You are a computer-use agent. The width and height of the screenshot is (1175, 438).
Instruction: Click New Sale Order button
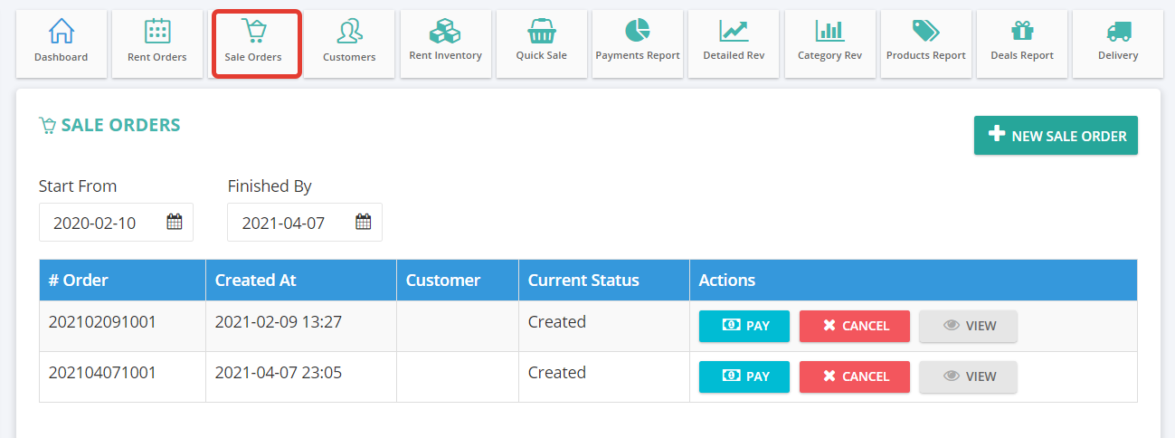[1056, 136]
